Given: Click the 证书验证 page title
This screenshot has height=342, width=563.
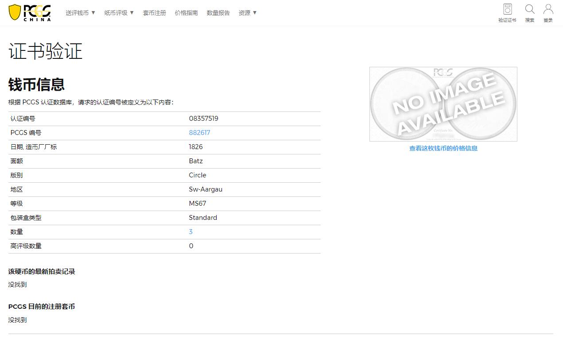Looking at the screenshot, I should tap(46, 51).
